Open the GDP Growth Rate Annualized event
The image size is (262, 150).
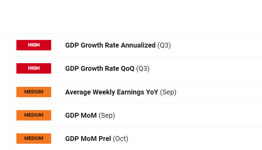click(x=110, y=45)
